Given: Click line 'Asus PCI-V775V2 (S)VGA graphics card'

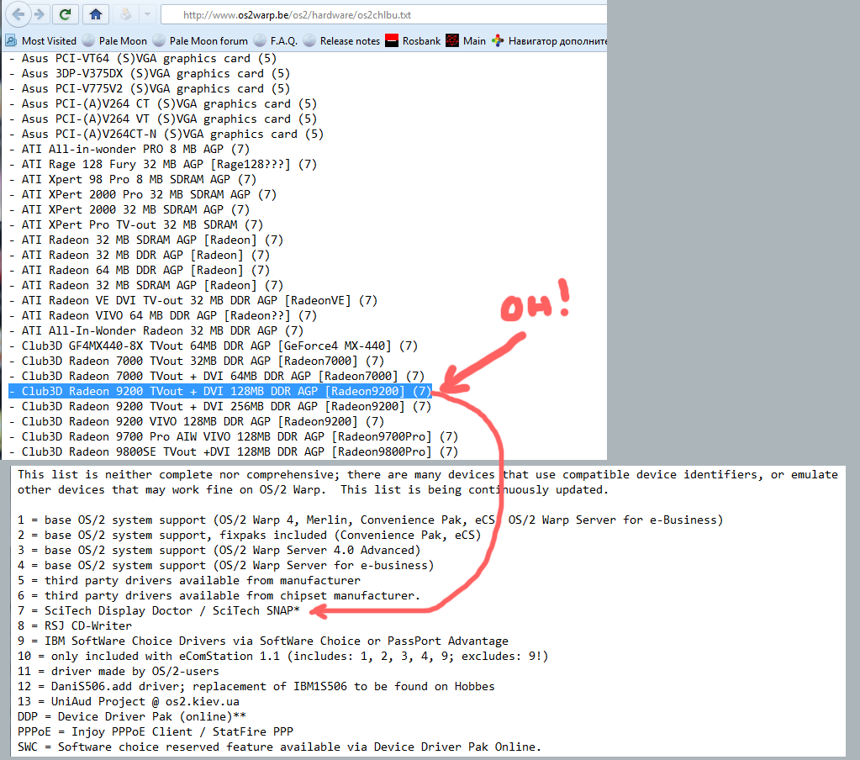Looking at the screenshot, I should 149,89.
